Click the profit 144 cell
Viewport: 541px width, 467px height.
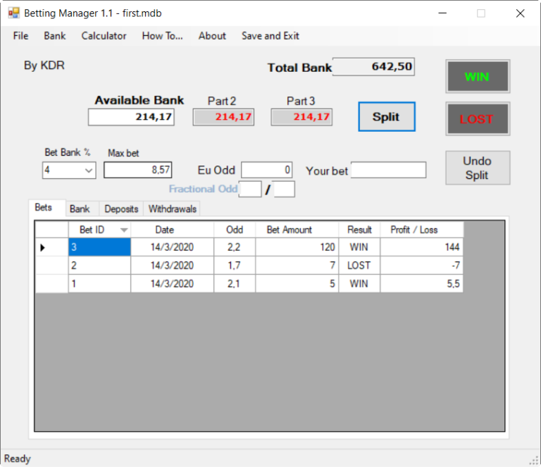[422, 247]
